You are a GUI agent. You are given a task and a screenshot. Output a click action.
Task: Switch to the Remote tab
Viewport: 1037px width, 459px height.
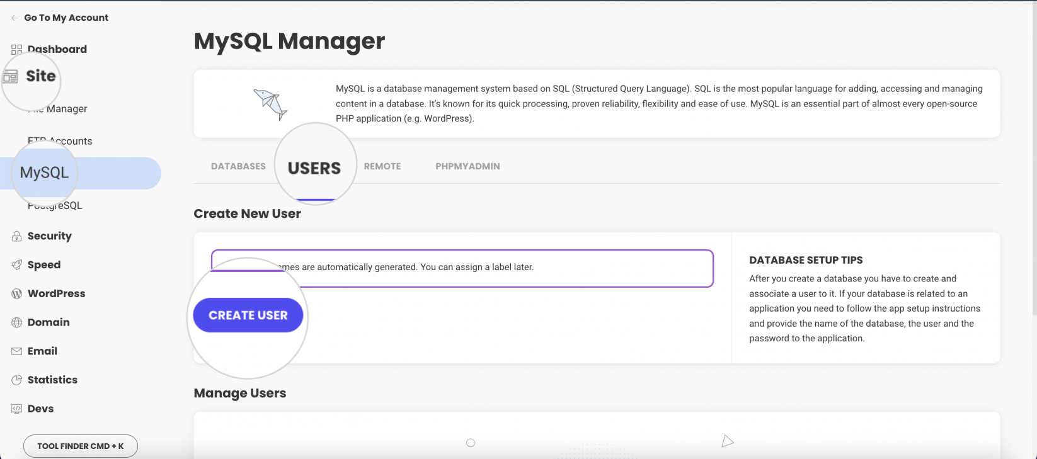(382, 166)
